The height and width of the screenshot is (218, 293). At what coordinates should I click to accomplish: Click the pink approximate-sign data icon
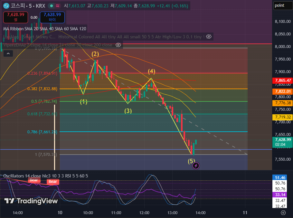[x=58, y=6]
